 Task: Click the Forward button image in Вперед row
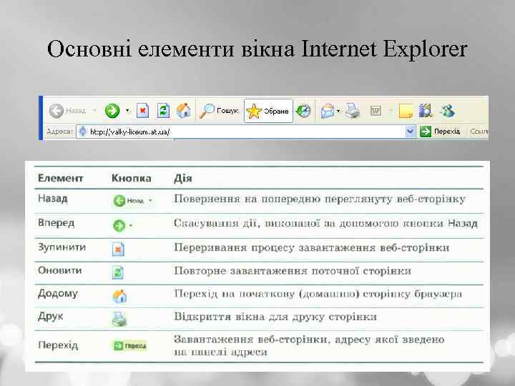(x=122, y=225)
